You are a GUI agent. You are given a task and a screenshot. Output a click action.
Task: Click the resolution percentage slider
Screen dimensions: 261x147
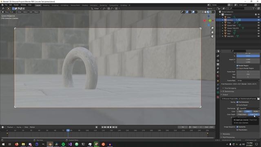point(248,56)
